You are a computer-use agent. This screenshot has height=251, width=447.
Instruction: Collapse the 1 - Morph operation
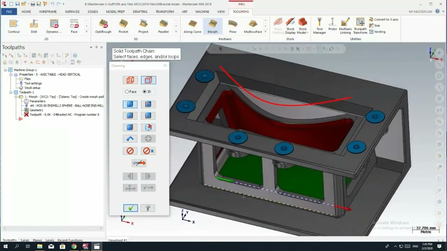pos(16,97)
